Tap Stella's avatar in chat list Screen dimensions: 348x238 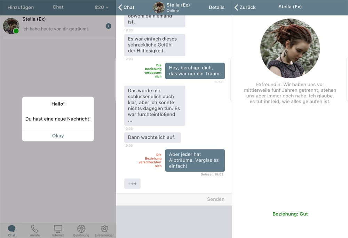[11, 26]
